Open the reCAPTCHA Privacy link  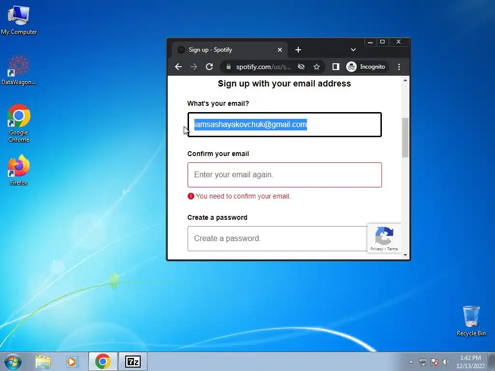(x=377, y=249)
